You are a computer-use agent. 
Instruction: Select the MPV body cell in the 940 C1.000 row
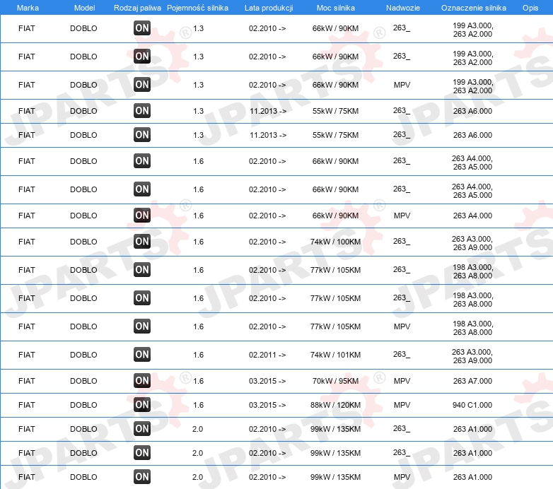[402, 405]
